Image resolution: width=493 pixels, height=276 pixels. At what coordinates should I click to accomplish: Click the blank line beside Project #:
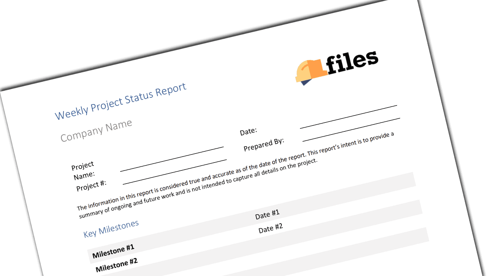[175, 172]
